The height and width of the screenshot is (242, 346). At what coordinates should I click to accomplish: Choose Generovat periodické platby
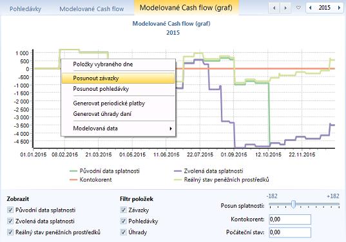119,104
